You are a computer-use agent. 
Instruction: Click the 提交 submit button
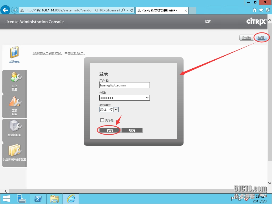click(x=110, y=130)
